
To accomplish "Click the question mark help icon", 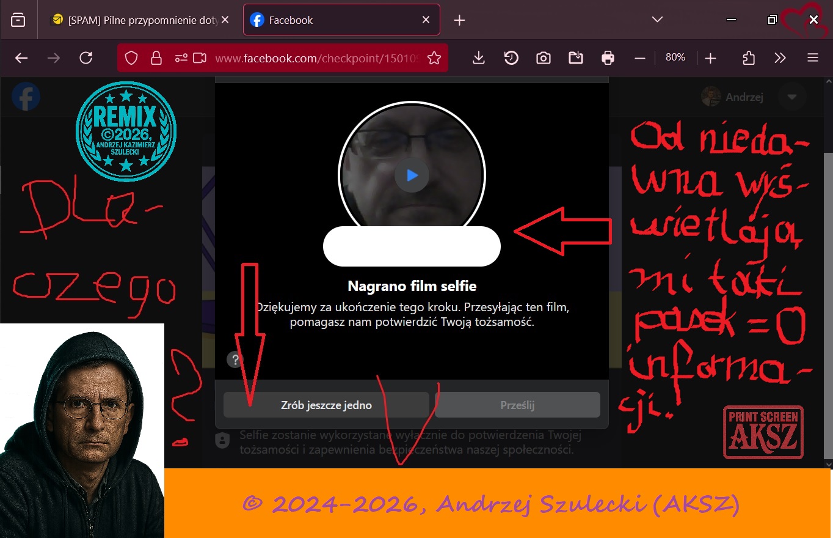I will pyautogui.click(x=235, y=359).
